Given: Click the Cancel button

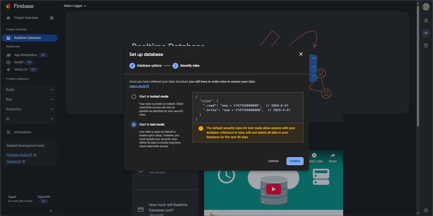Looking at the screenshot, I should (273, 161).
